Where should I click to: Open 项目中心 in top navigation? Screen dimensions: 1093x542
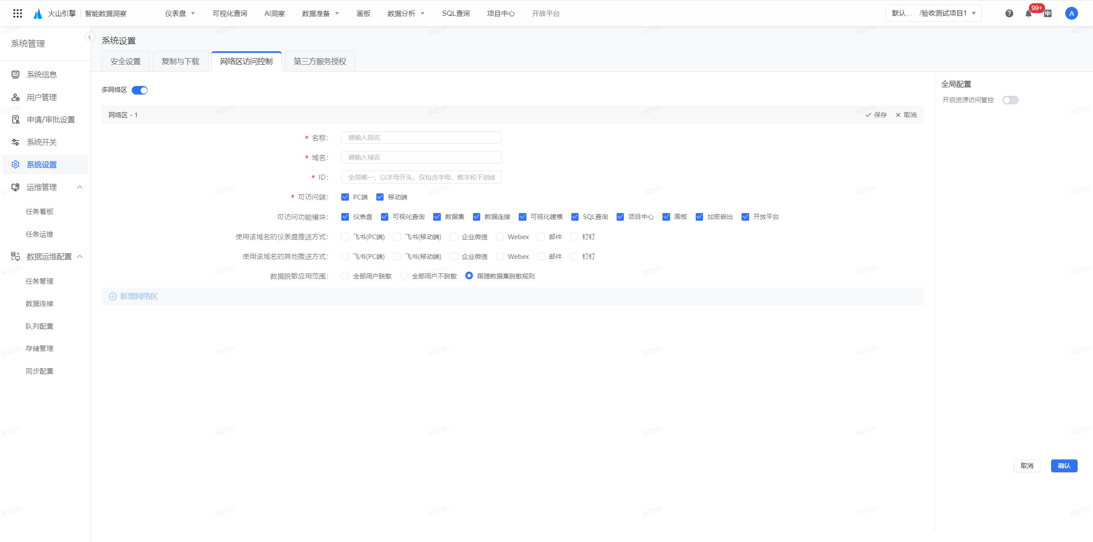click(501, 13)
